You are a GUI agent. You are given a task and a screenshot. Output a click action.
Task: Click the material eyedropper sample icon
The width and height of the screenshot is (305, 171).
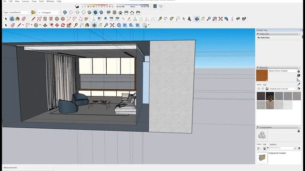(299, 85)
